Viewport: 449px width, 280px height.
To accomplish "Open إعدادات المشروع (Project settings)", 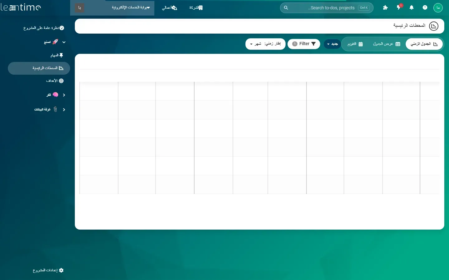I will click(x=48, y=270).
